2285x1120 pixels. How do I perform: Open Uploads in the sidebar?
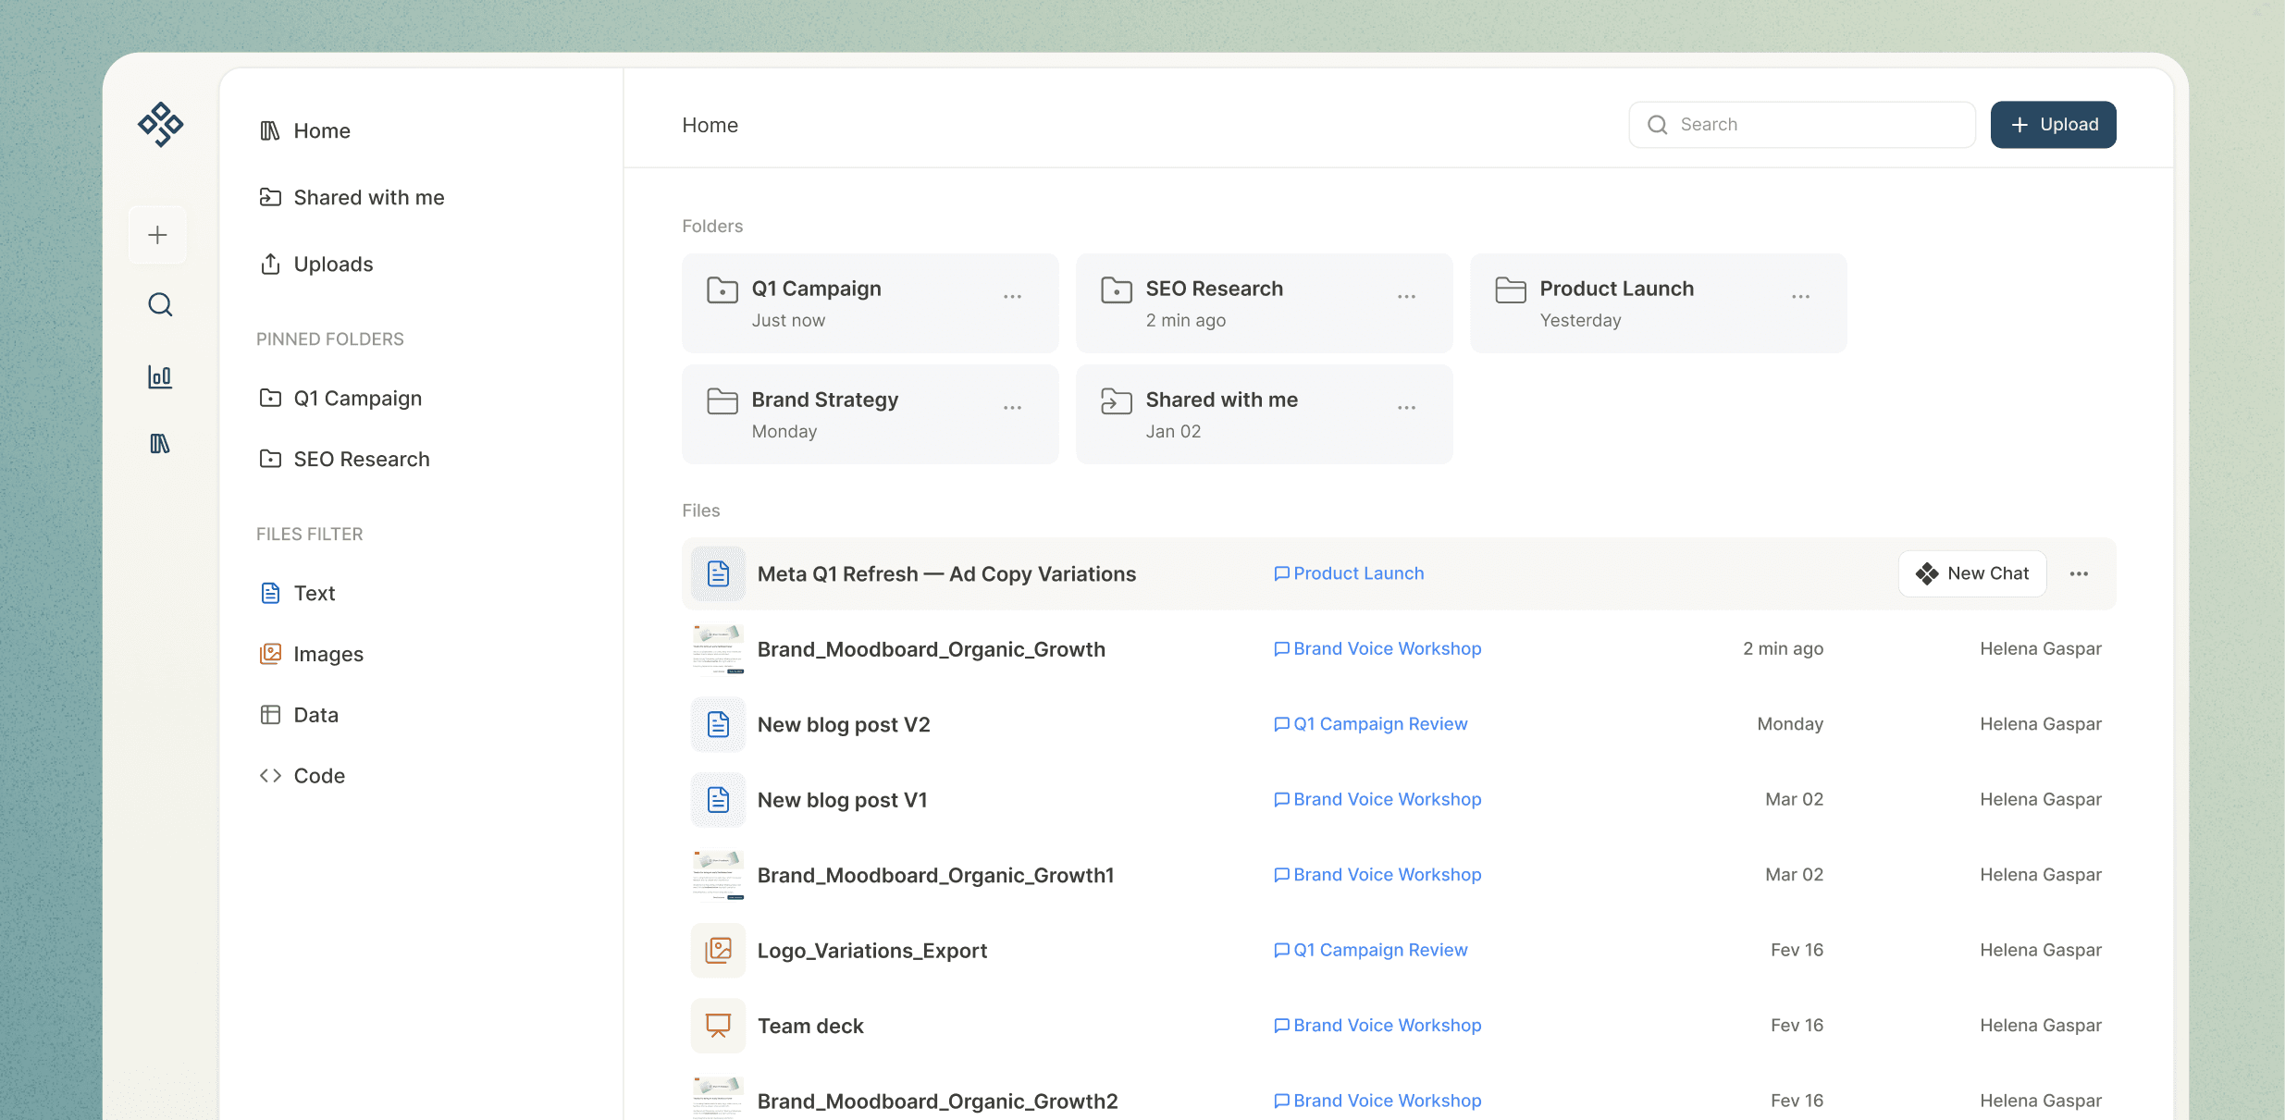tap(333, 265)
